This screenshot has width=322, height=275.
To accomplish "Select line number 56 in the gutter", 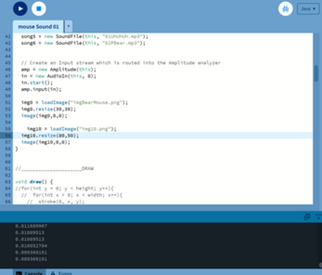I will pyautogui.click(x=8, y=136).
